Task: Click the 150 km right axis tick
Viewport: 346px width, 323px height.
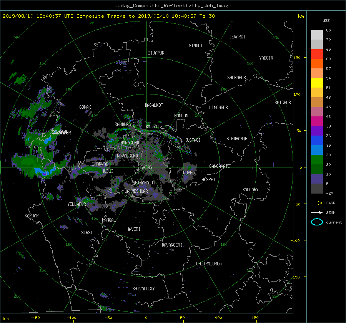Action: point(297,58)
